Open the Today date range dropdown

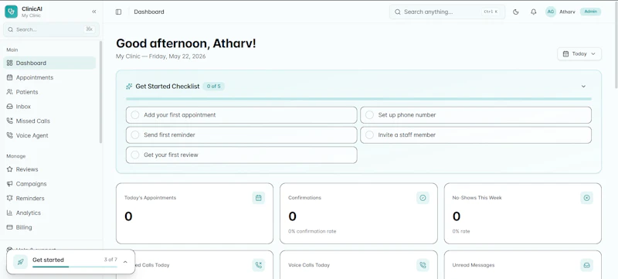(579, 54)
